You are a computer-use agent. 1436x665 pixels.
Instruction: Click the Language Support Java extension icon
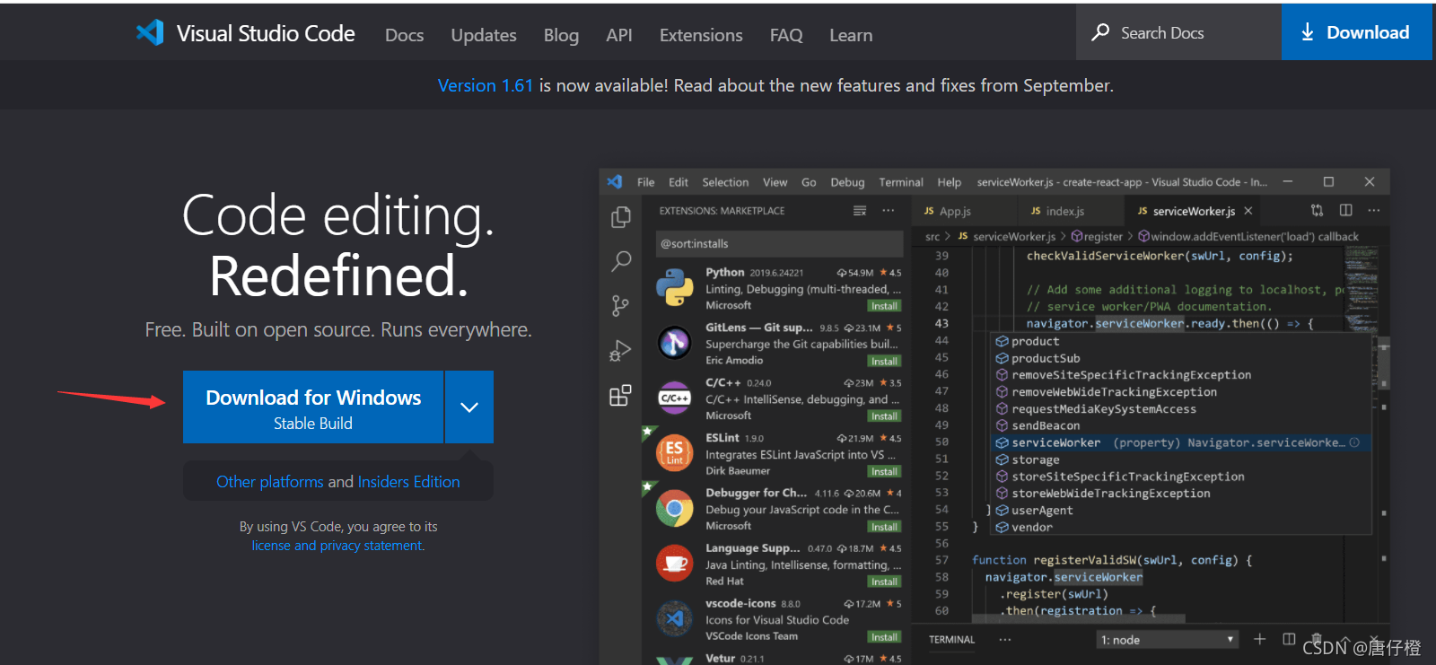tap(674, 564)
